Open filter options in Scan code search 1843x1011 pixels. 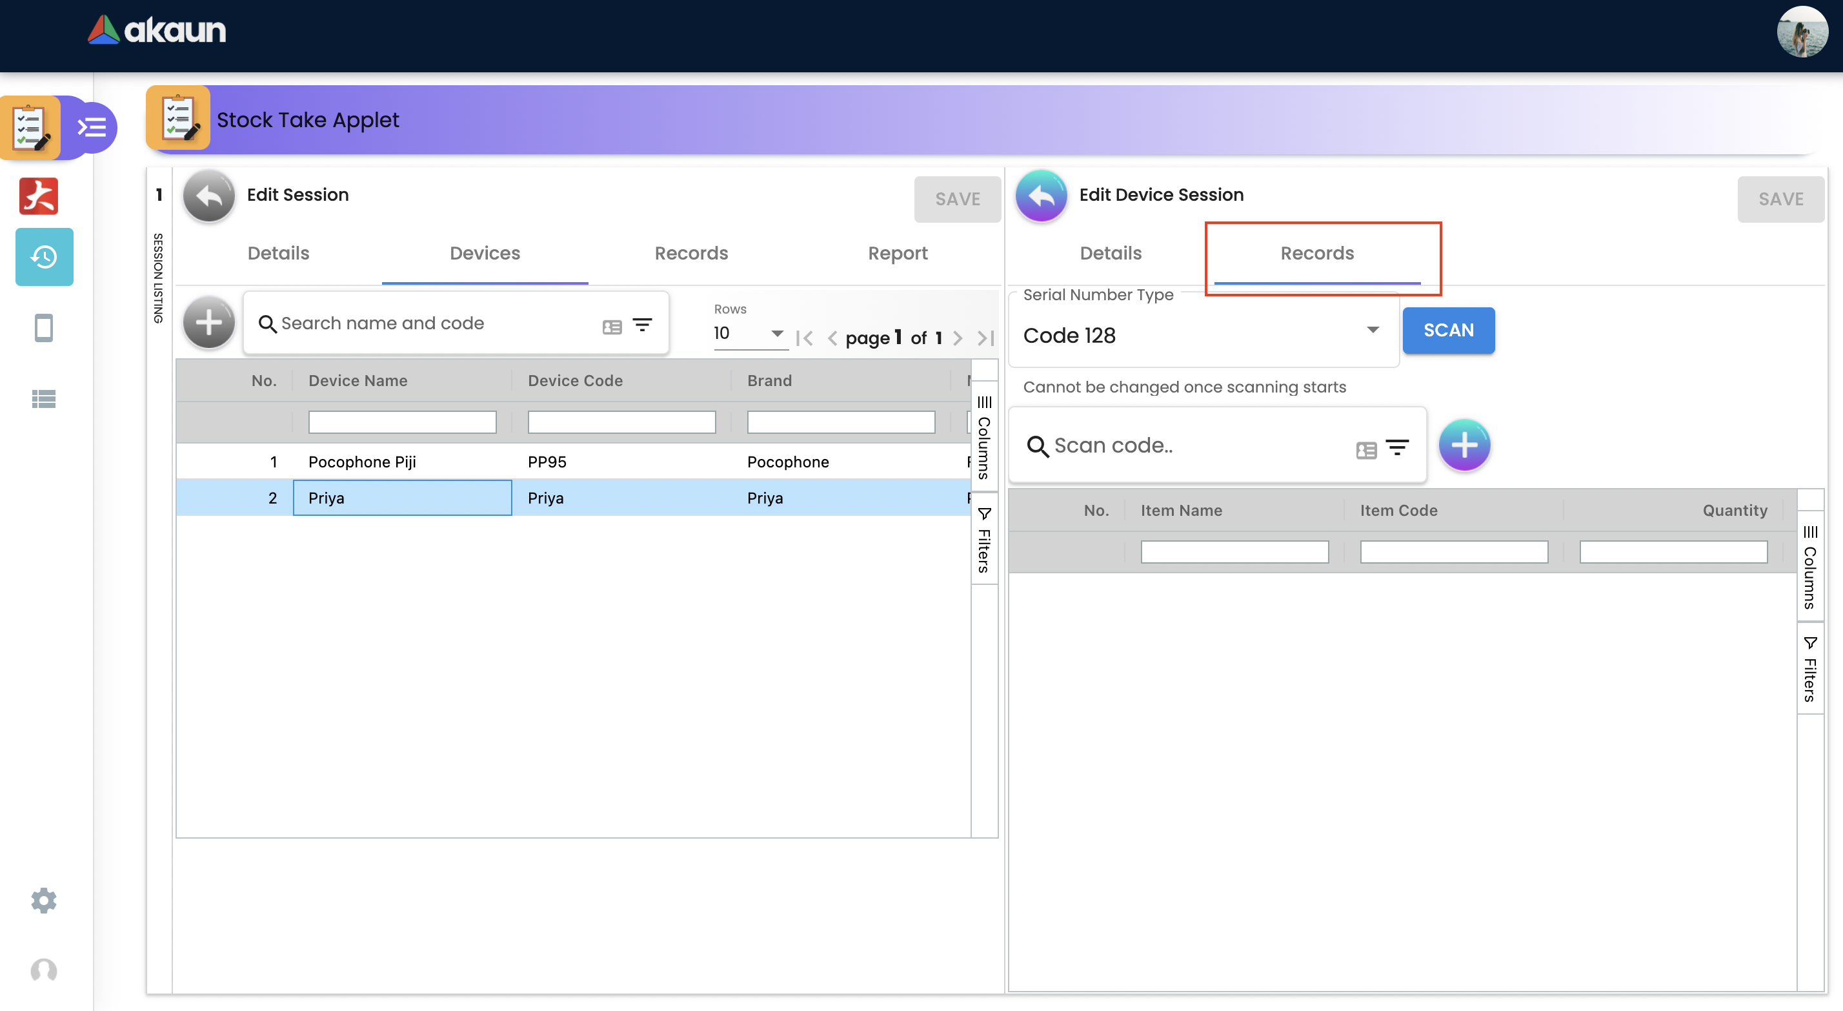[x=1396, y=447]
